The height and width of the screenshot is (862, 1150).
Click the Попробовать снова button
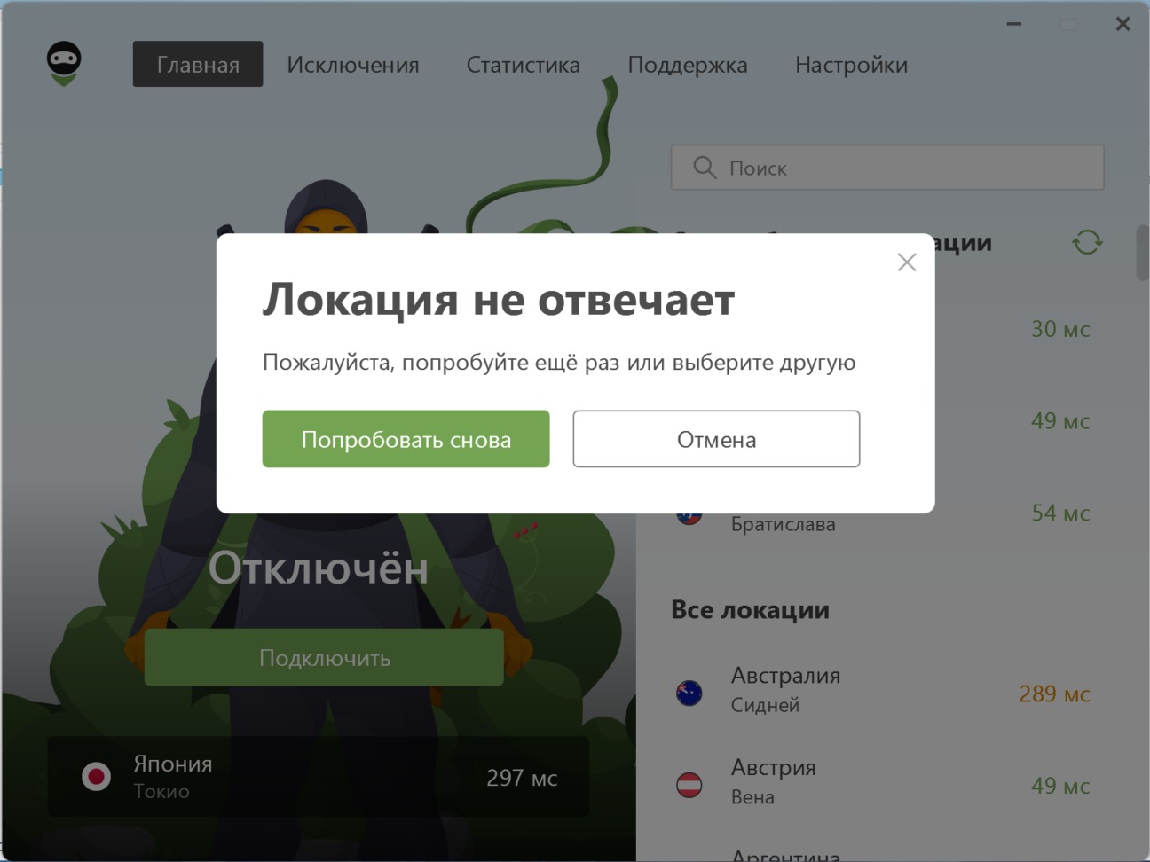coord(406,439)
